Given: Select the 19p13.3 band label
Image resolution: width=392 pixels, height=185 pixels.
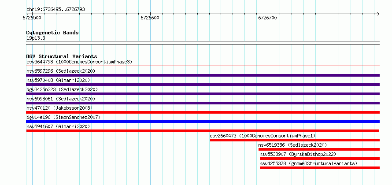Looking at the screenshot, I should [36, 38].
